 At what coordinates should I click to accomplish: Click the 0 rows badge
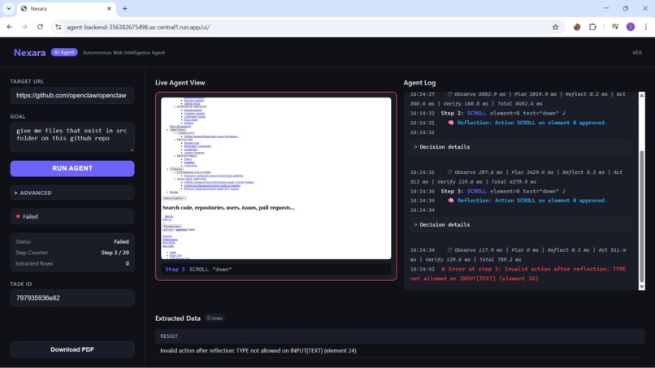215,318
